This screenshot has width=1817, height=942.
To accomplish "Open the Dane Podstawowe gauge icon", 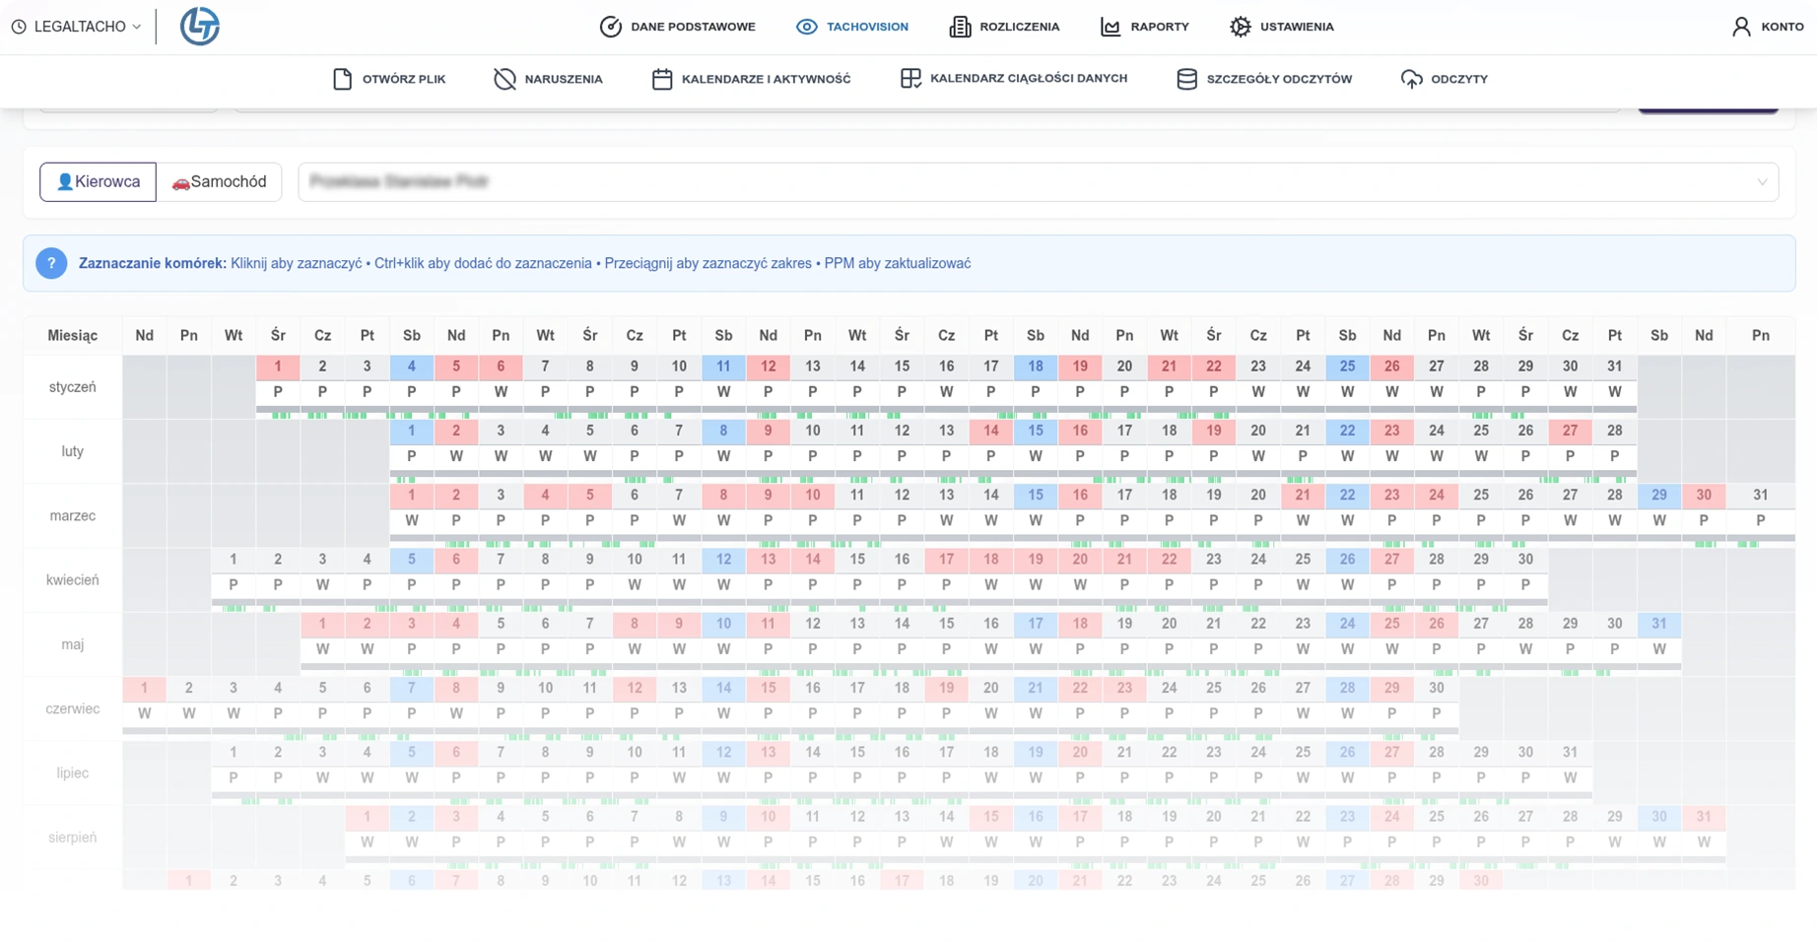I will pyautogui.click(x=610, y=27).
